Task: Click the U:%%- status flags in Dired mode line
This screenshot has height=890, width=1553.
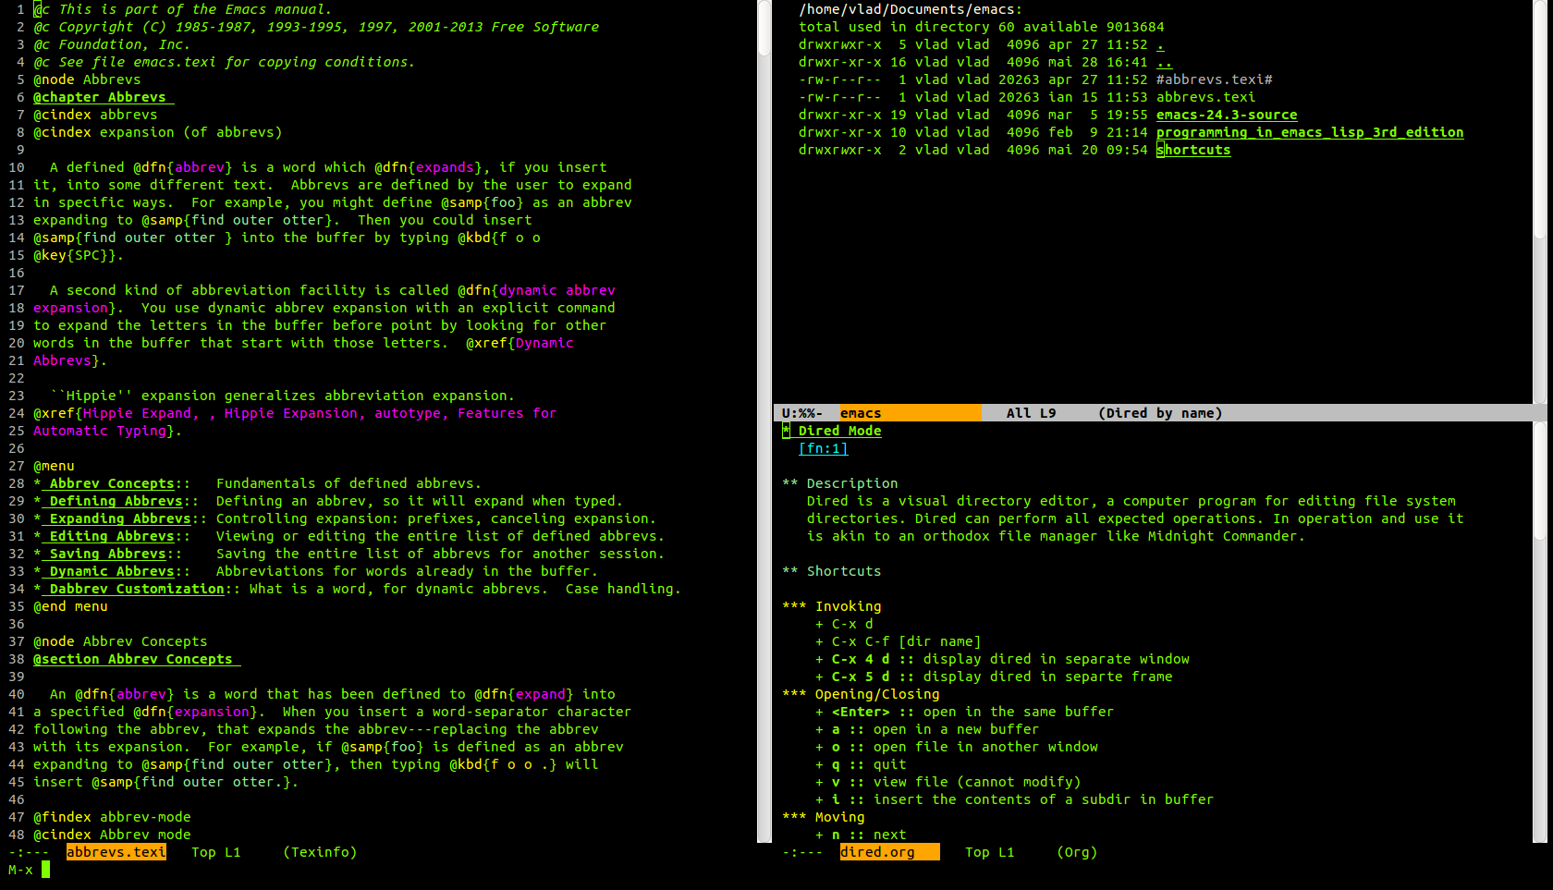Action: pyautogui.click(x=802, y=413)
